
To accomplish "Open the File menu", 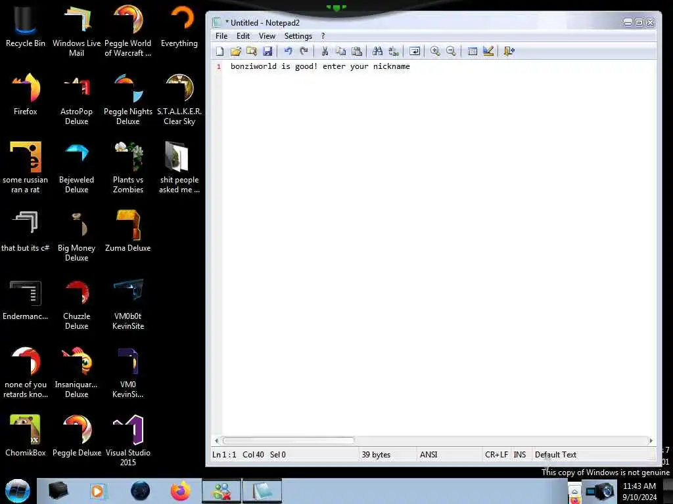I will [x=221, y=36].
